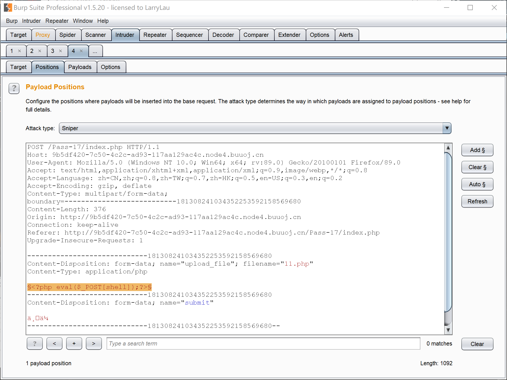Select Intruder attack tab 2

click(32, 51)
